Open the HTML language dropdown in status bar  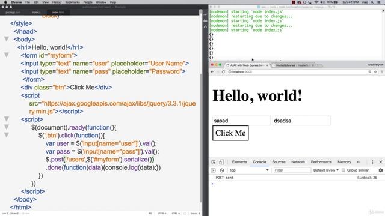point(176,214)
